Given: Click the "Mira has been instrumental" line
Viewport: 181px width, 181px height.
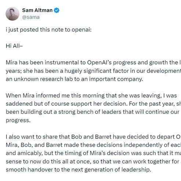Looking at the screenshot, I should point(93,62).
